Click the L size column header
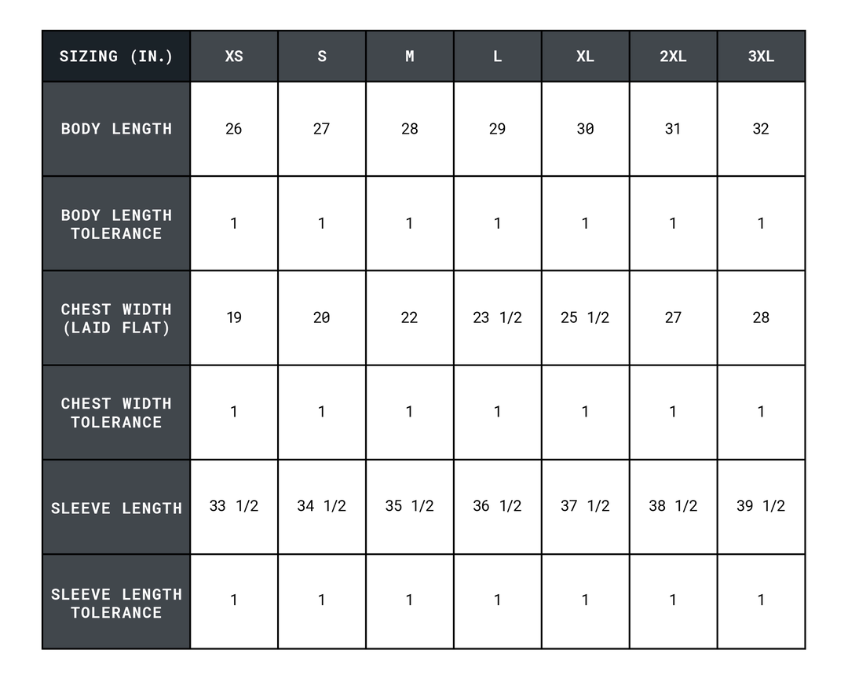This screenshot has height=679, width=848. click(497, 57)
